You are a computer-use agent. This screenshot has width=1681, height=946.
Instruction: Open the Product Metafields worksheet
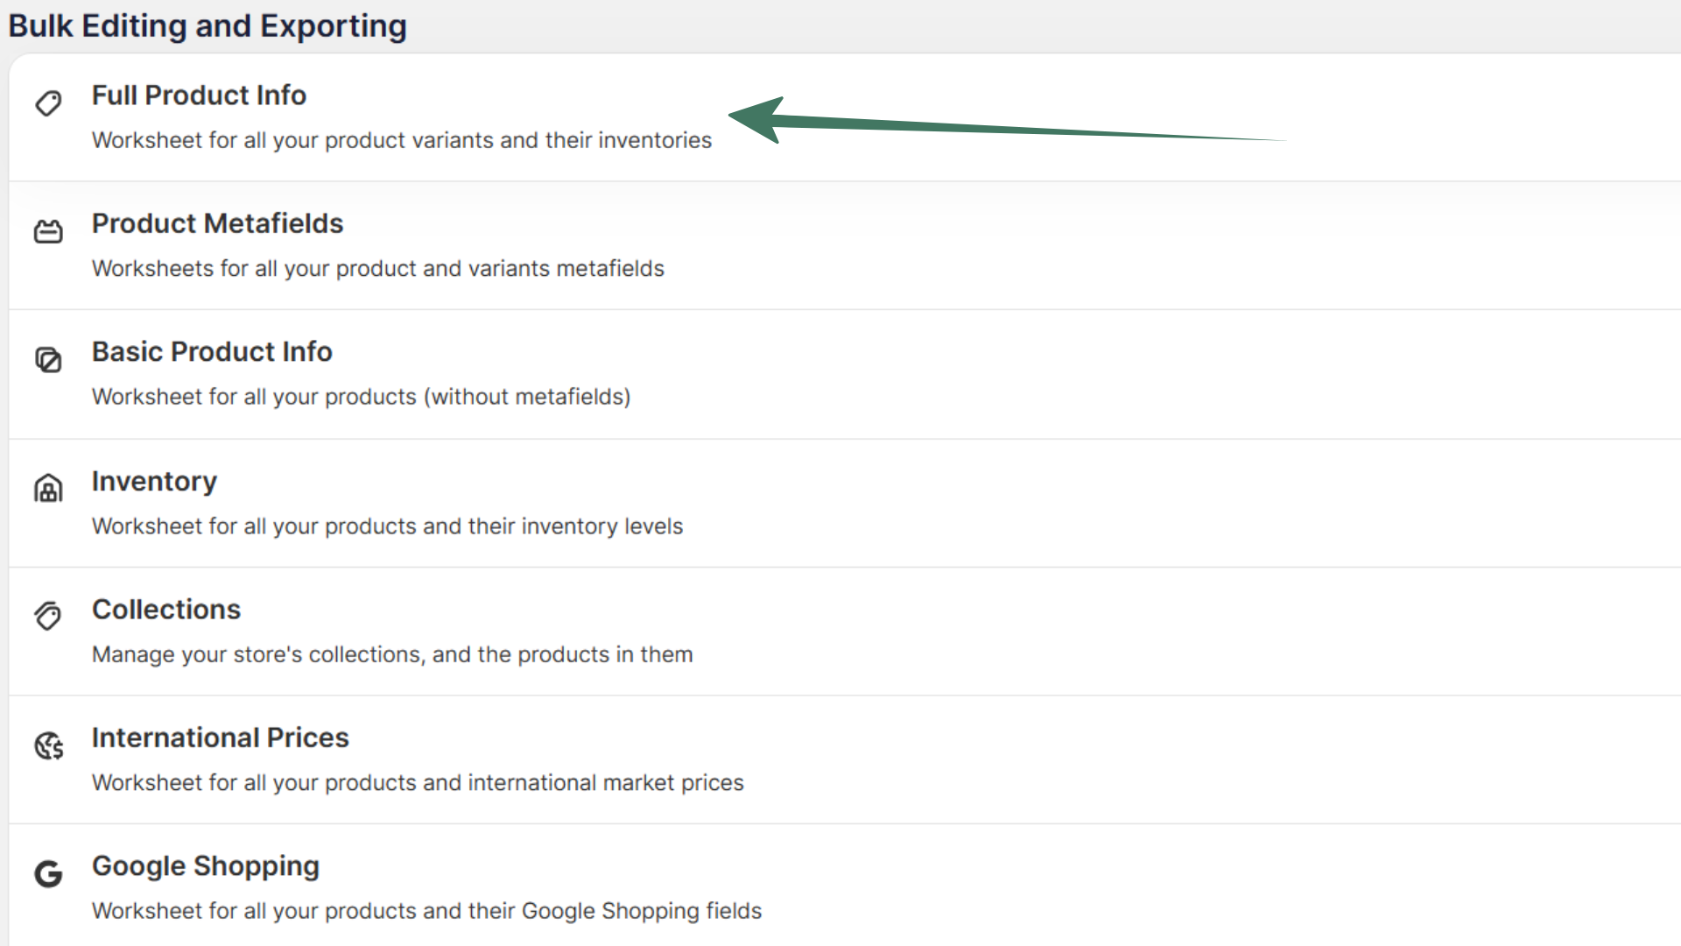(217, 223)
